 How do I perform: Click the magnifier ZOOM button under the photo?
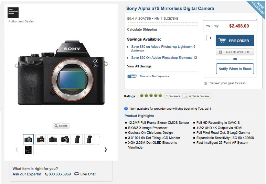[61, 126]
